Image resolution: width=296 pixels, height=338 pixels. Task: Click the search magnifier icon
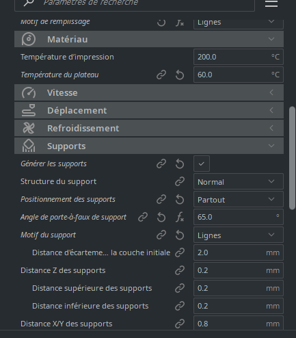(29, 3)
